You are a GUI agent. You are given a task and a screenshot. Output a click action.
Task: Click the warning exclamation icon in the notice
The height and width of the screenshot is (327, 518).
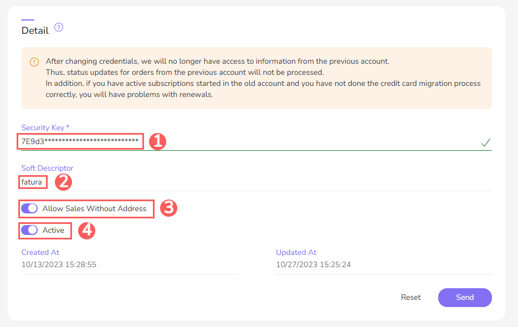pos(35,62)
